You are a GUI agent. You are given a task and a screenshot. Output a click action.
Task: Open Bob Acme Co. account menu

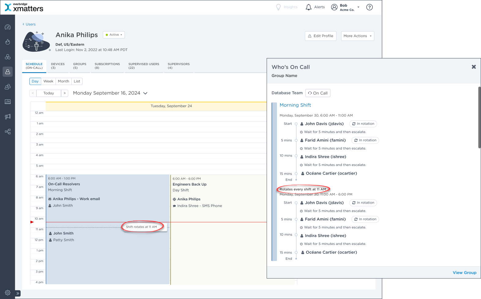click(345, 7)
